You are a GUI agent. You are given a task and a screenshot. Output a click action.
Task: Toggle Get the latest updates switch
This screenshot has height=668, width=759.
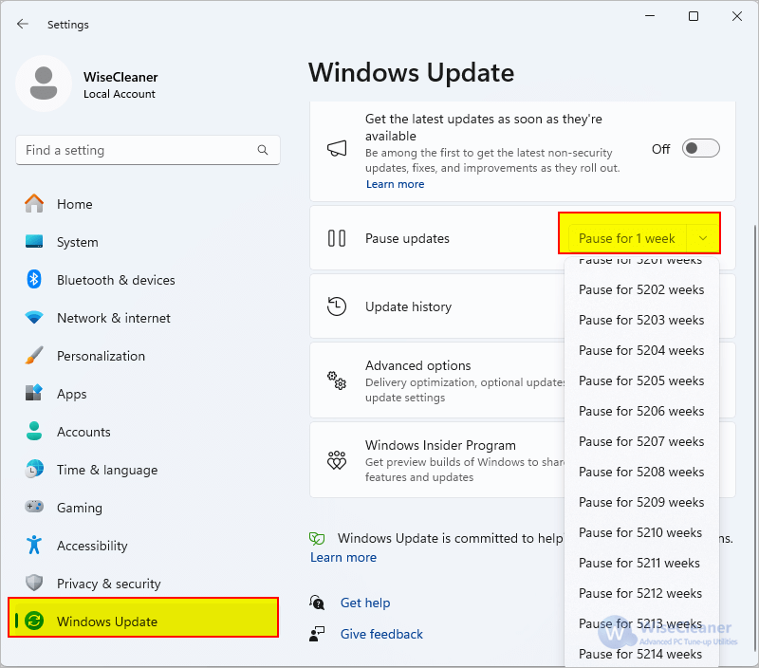(x=700, y=149)
